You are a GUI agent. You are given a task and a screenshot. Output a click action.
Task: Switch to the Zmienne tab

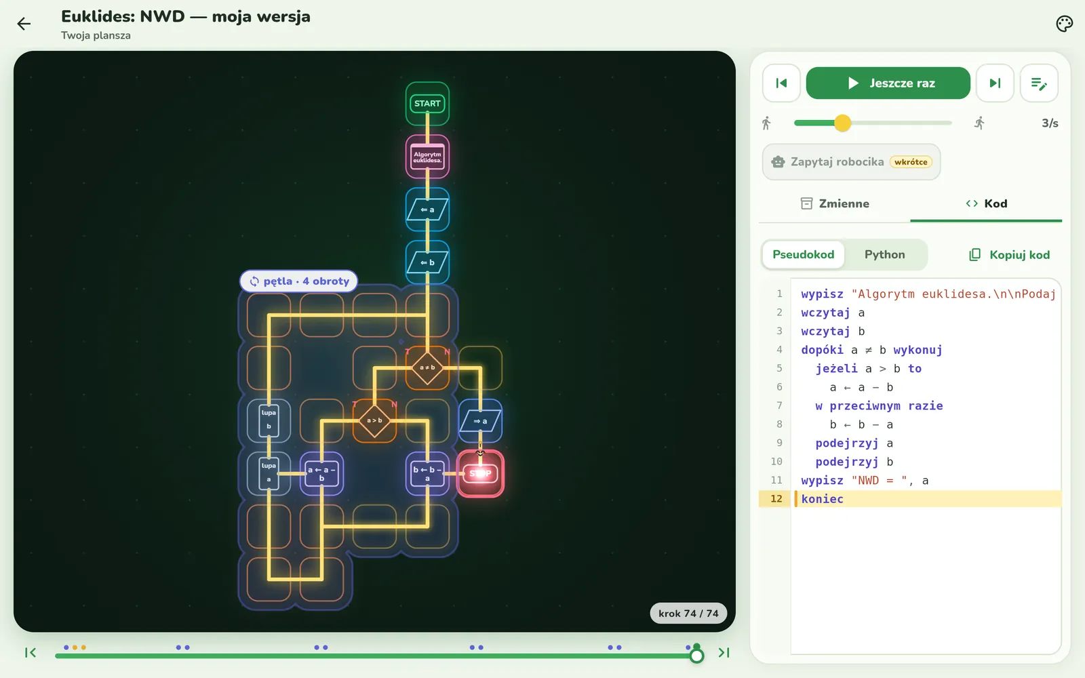835,203
